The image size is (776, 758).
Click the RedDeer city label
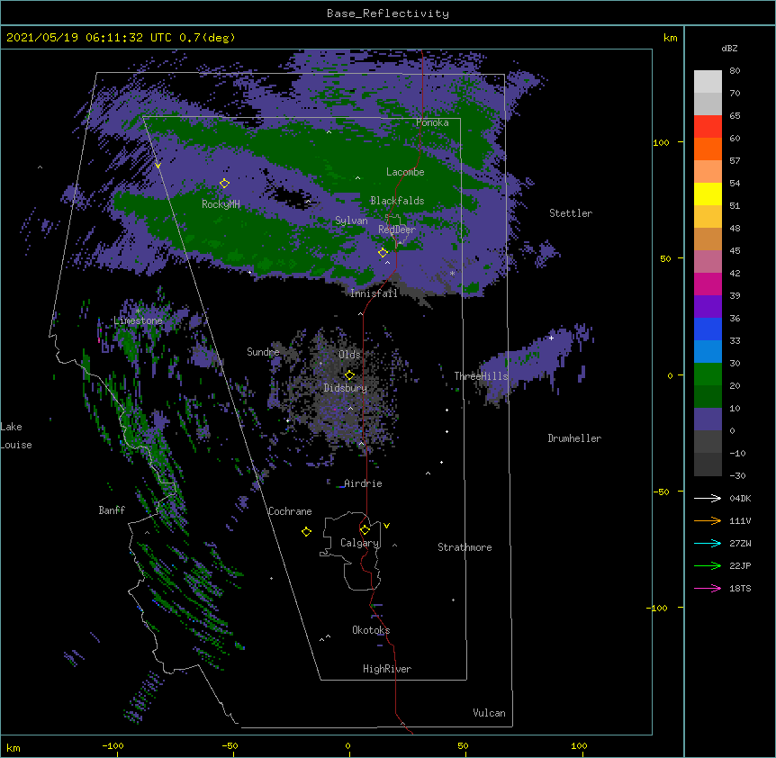397,230
